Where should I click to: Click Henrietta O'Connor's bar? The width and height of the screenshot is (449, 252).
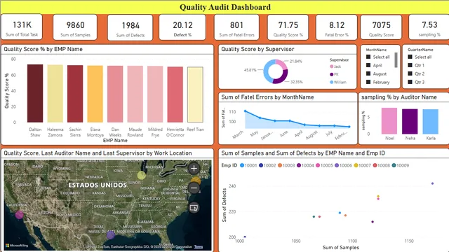coord(175,94)
